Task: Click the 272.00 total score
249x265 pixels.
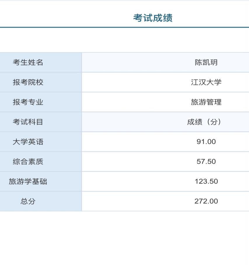Action: [206, 201]
